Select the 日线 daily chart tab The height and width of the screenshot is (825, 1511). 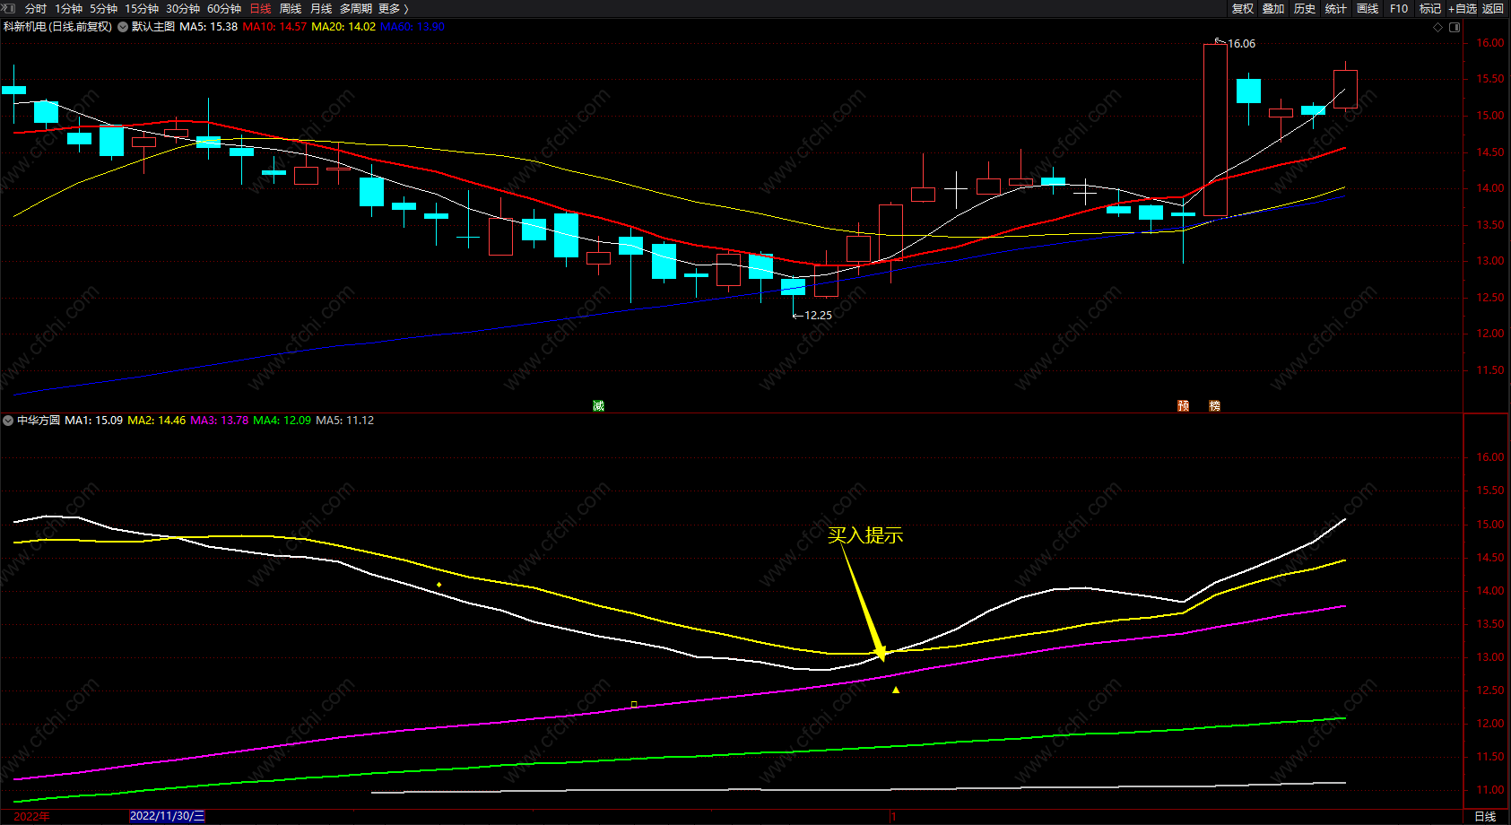[x=260, y=9]
